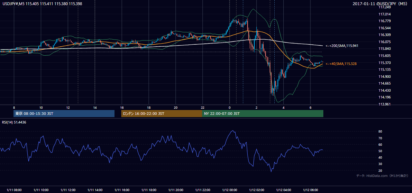Click hour axis label 16 under price chart
This screenshot has width=412, height=193.
(x=122, y=107)
